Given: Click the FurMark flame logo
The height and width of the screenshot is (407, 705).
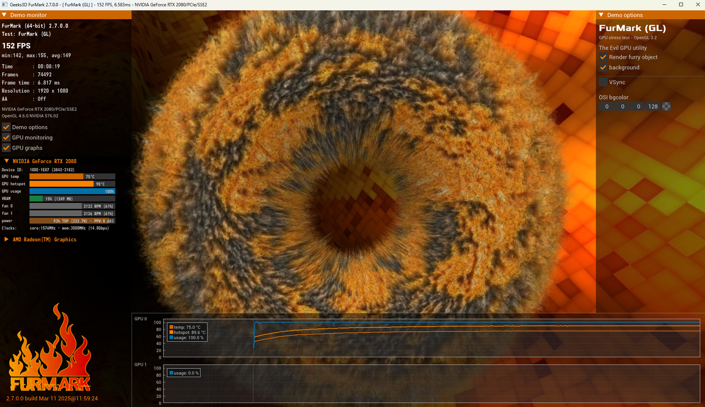Looking at the screenshot, I should 50,347.
